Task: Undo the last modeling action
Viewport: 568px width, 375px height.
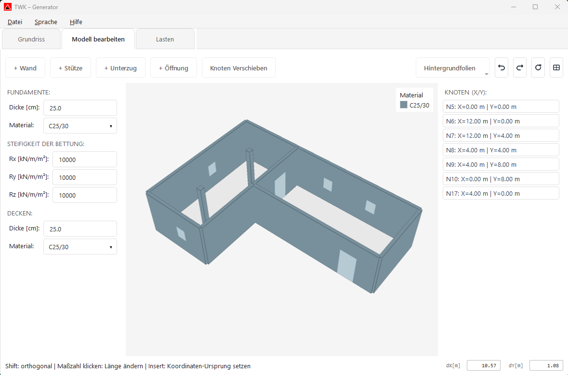Action: (501, 67)
